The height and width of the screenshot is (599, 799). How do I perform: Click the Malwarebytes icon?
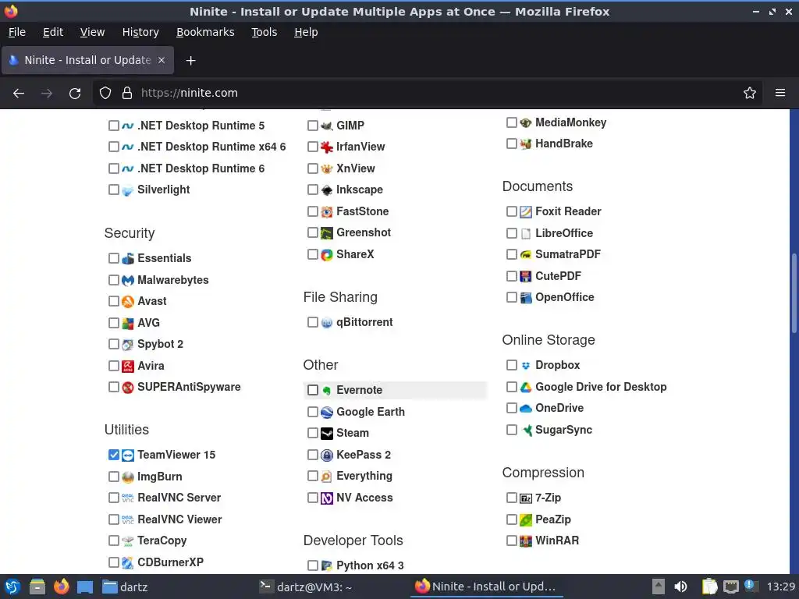point(128,281)
